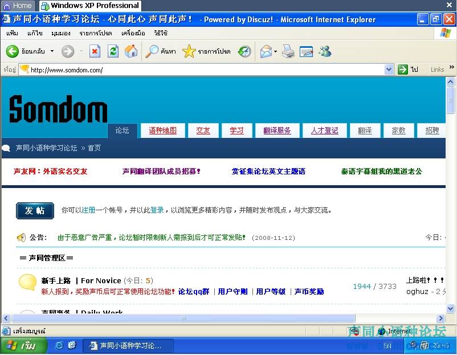Open the Windows Start (เริ่ม) button

tap(23, 346)
